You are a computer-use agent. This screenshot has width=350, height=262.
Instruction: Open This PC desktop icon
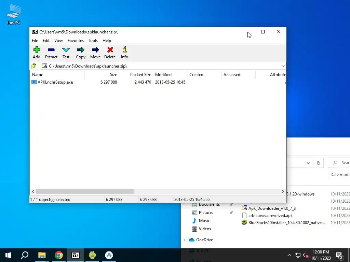(13, 14)
